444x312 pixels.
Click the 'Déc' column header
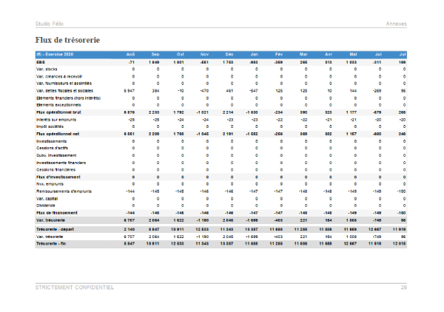click(x=229, y=55)
